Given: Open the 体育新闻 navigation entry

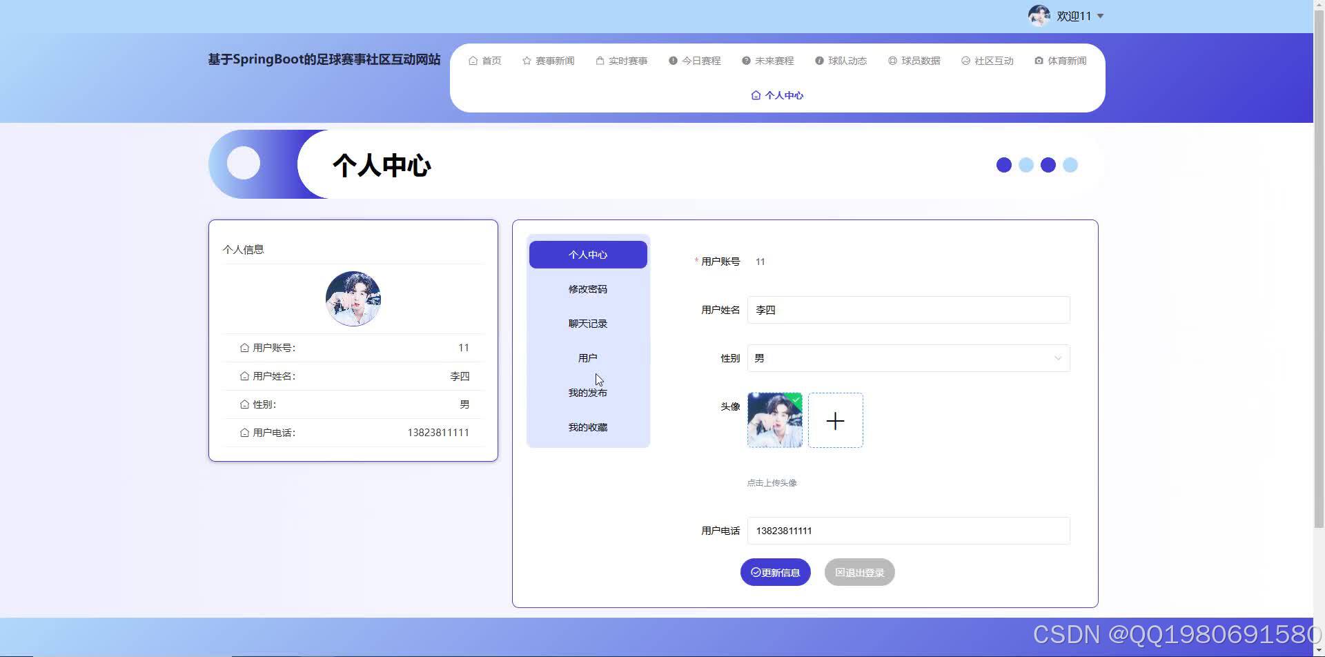Looking at the screenshot, I should 1060,60.
